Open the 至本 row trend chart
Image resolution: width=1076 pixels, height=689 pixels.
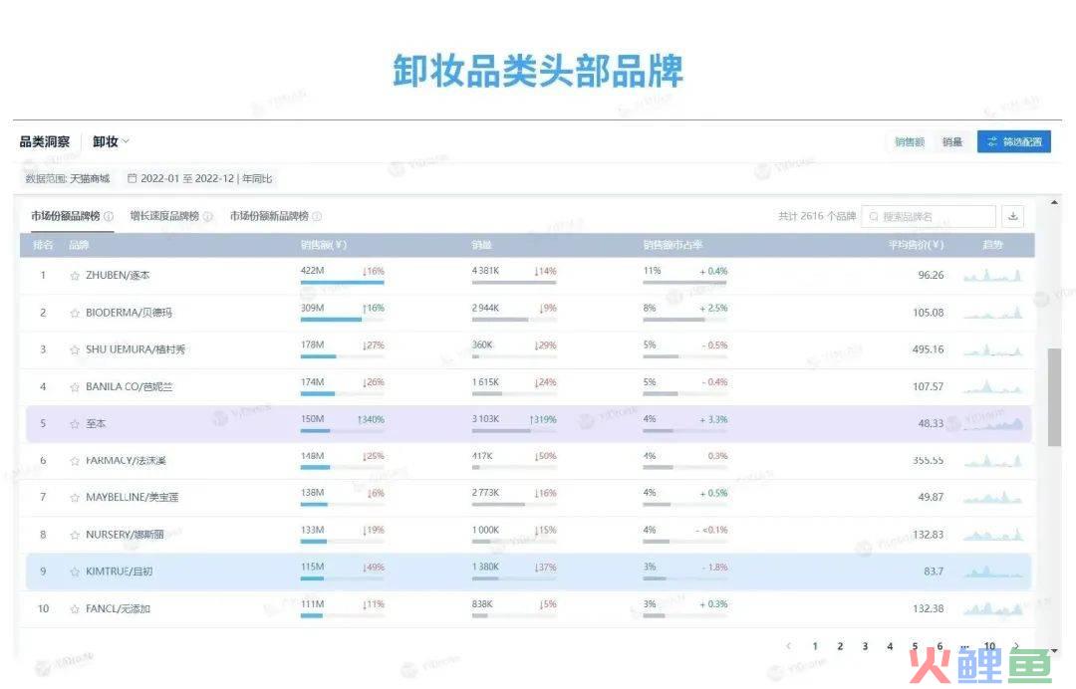tap(992, 424)
